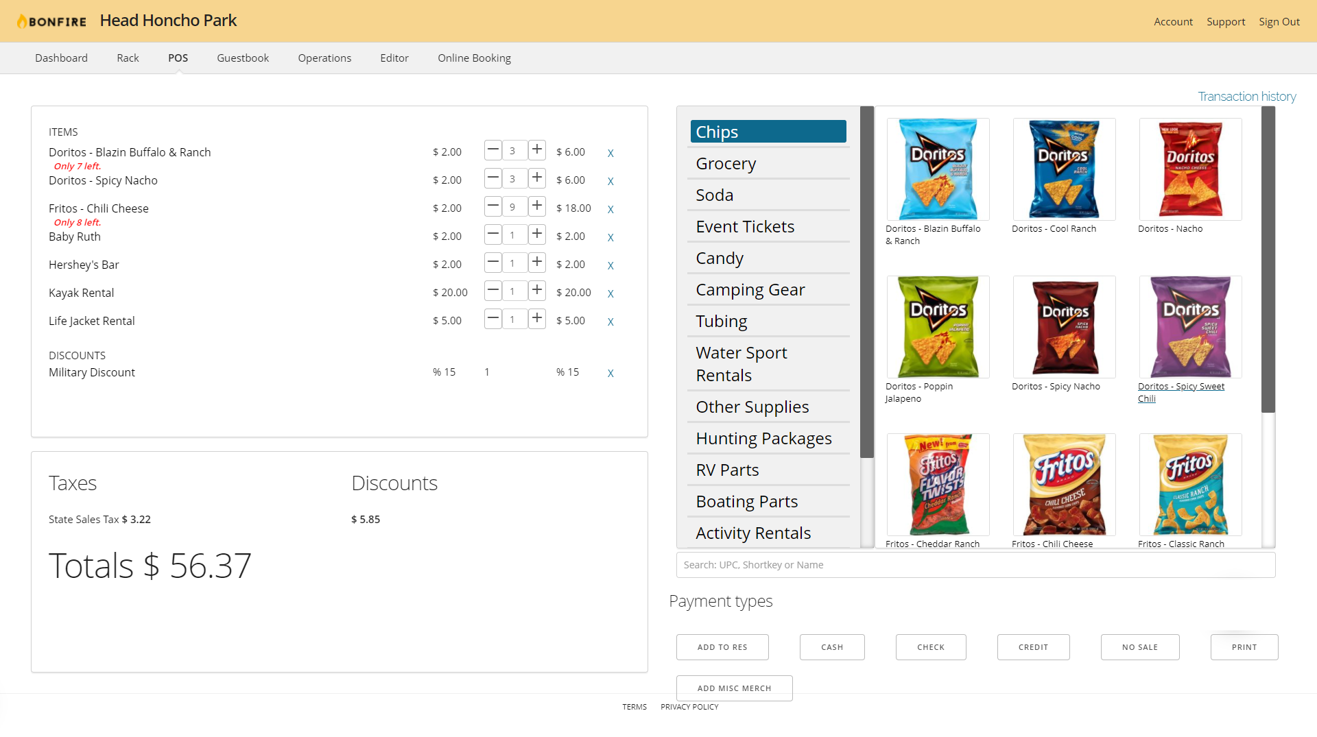Viewport: 1317px width, 737px height.
Task: Select the RV Parts category
Action: click(768, 470)
